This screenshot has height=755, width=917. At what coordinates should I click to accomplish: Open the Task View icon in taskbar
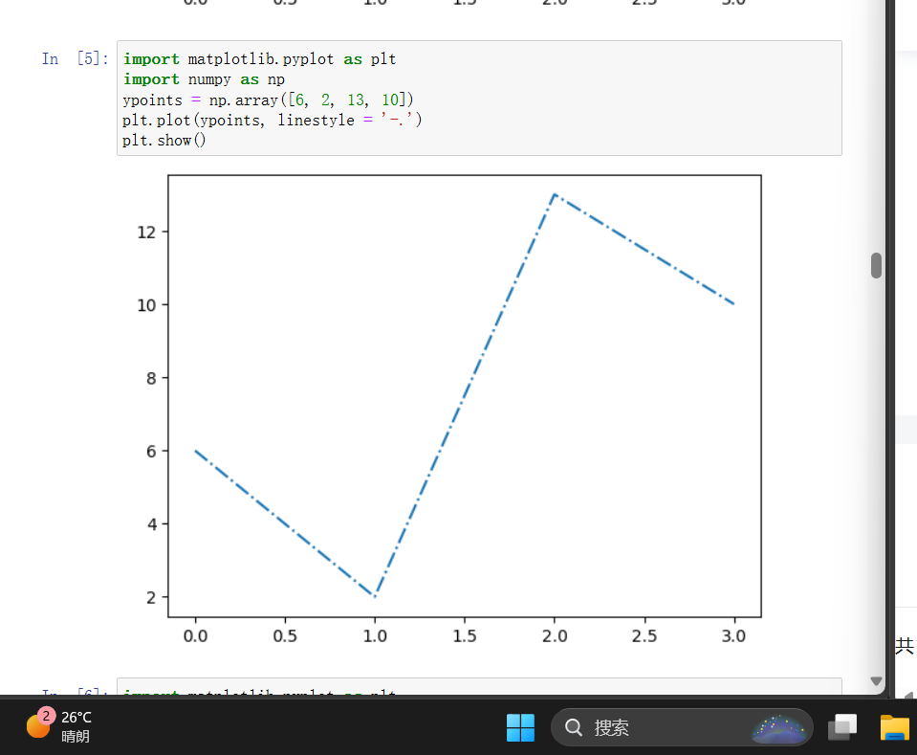pos(842,727)
